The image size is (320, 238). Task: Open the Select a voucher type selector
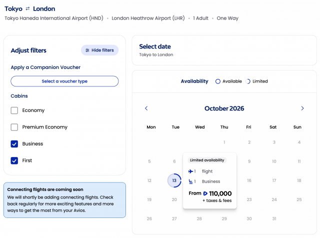pos(64,81)
